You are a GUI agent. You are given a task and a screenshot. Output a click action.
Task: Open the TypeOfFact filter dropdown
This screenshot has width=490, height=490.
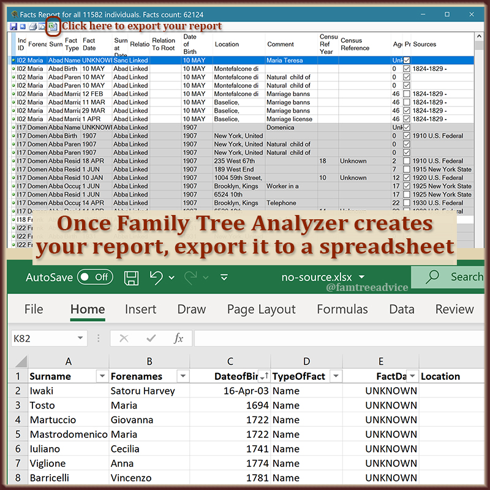point(335,375)
